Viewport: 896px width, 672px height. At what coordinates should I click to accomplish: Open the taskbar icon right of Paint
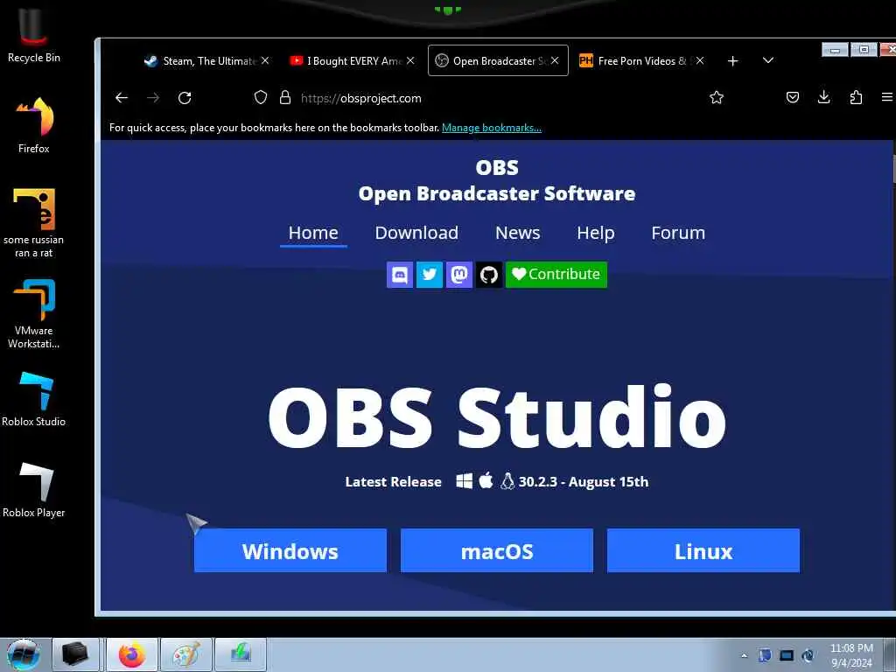(241, 654)
